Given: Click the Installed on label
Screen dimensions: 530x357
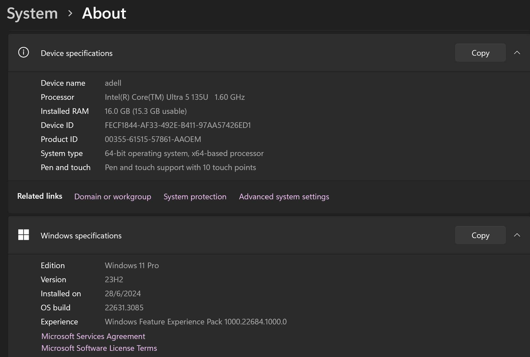Looking at the screenshot, I should click(61, 293).
